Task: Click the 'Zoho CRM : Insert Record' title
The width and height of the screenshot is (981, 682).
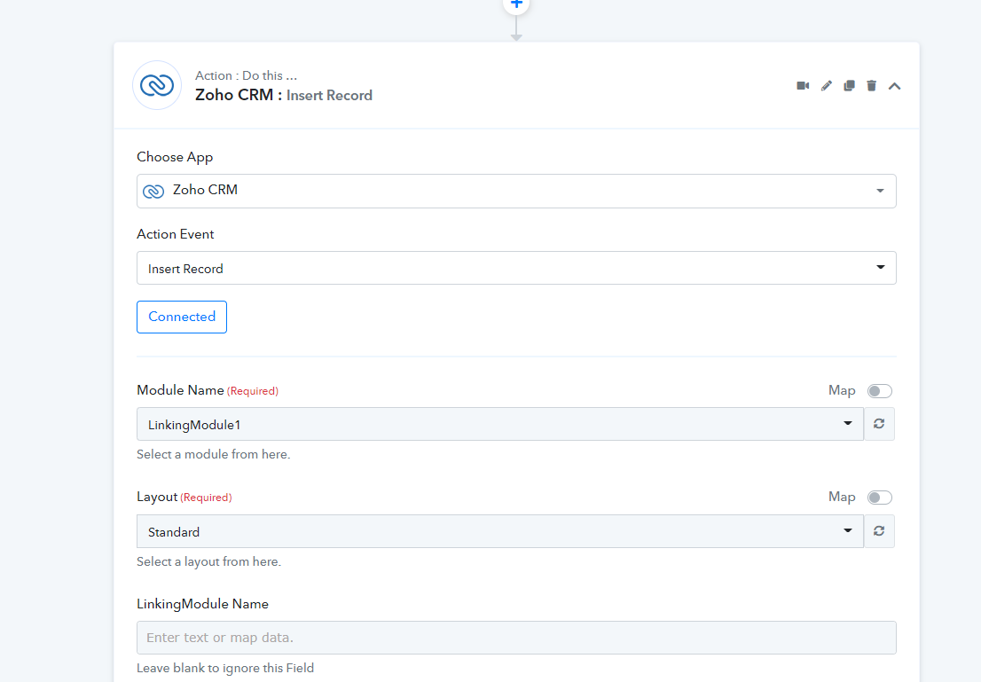Action: tap(284, 95)
